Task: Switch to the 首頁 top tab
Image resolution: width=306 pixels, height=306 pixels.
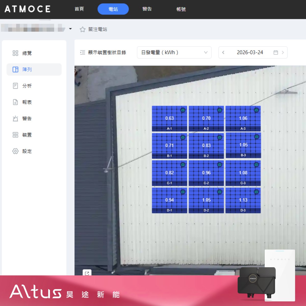Action: [x=79, y=9]
